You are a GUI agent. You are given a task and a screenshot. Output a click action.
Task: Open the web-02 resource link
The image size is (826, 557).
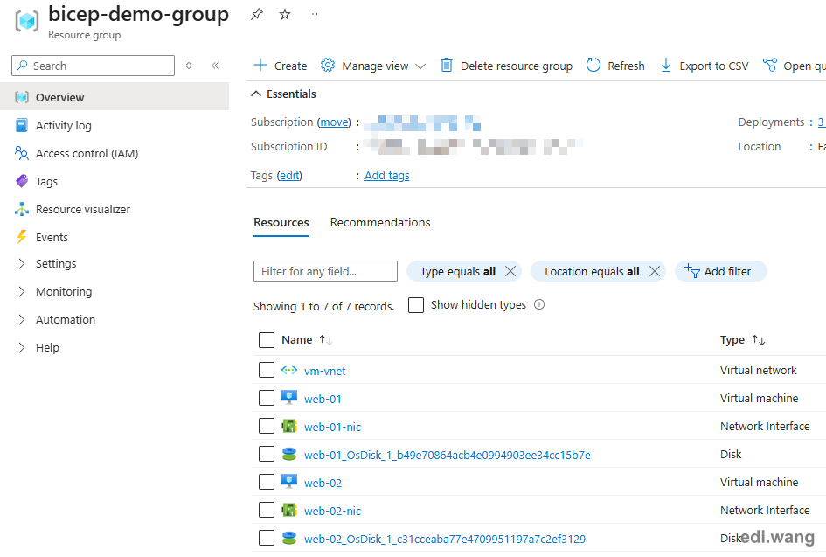tap(323, 482)
